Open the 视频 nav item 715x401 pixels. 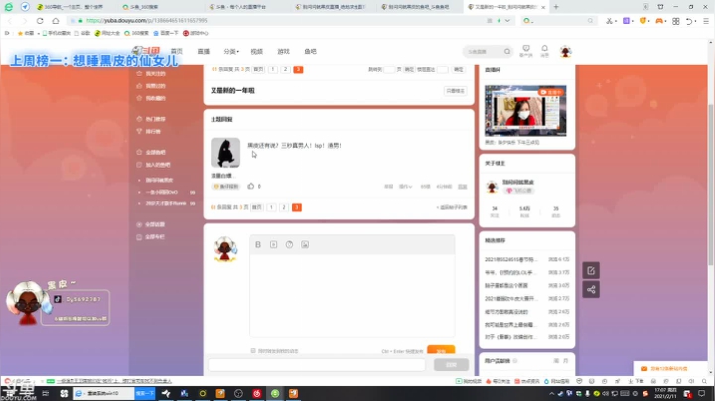pos(257,51)
